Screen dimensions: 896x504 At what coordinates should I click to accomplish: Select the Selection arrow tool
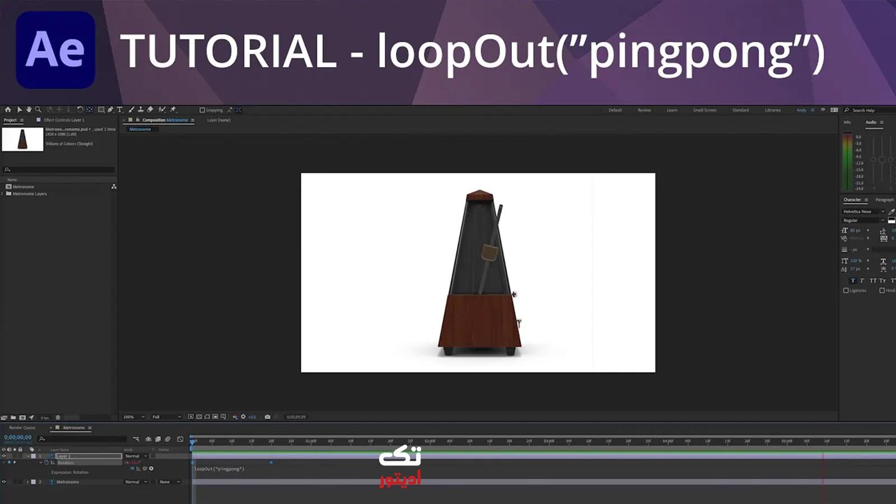tap(20, 110)
